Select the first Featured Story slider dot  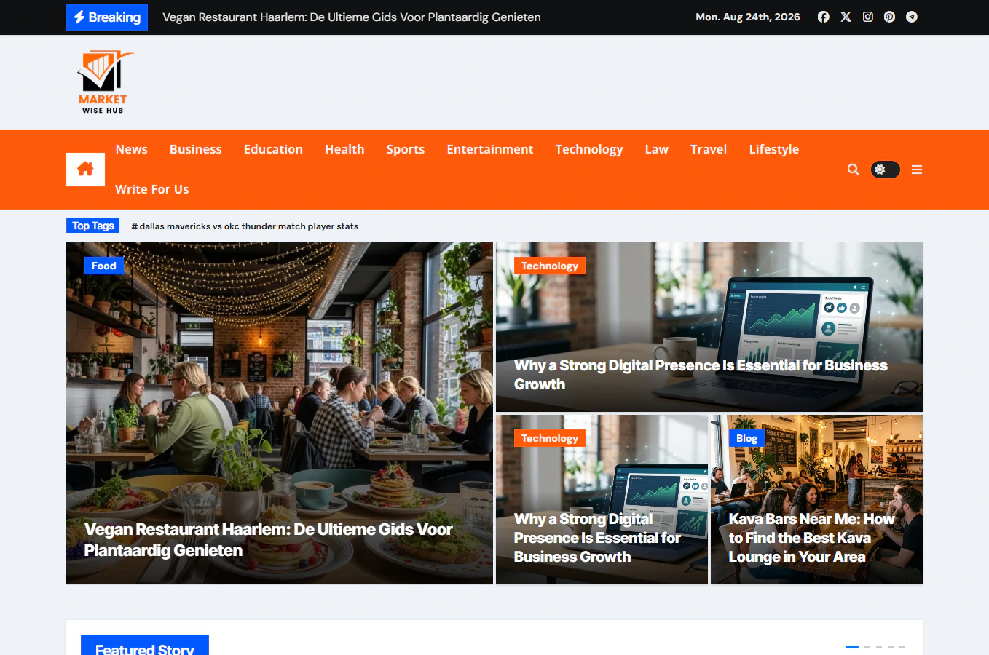tap(852, 646)
